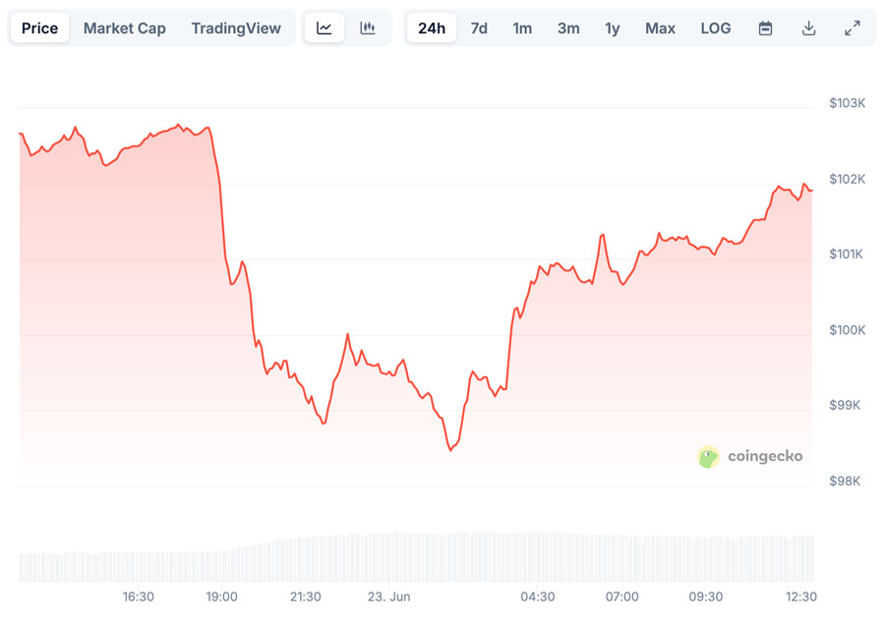Keep the 24h range selected

click(x=431, y=28)
